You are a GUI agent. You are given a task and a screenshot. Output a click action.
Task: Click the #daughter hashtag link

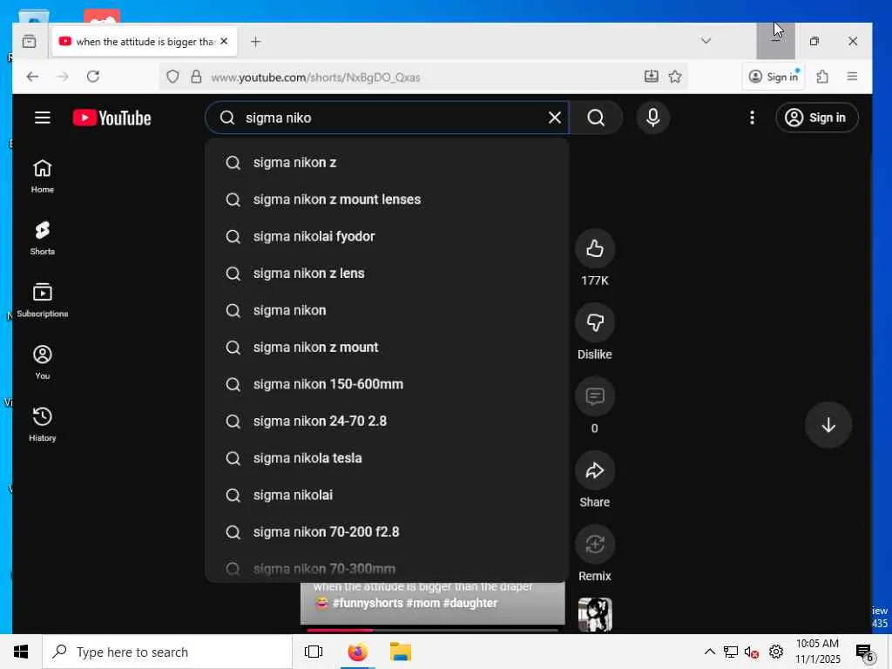click(x=470, y=603)
